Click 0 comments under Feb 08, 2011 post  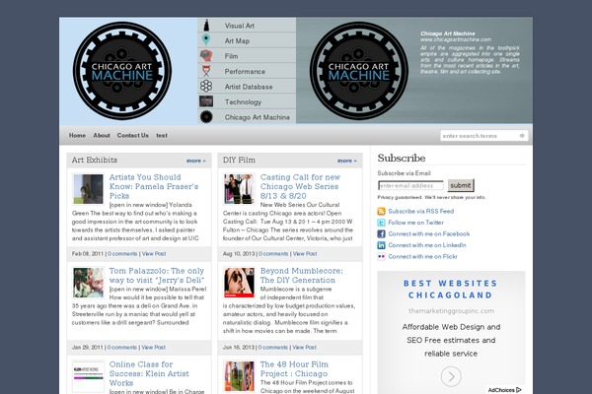click(122, 254)
